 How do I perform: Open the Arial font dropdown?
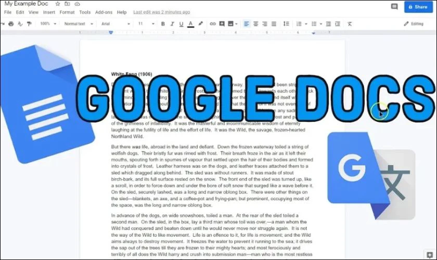coord(115,24)
